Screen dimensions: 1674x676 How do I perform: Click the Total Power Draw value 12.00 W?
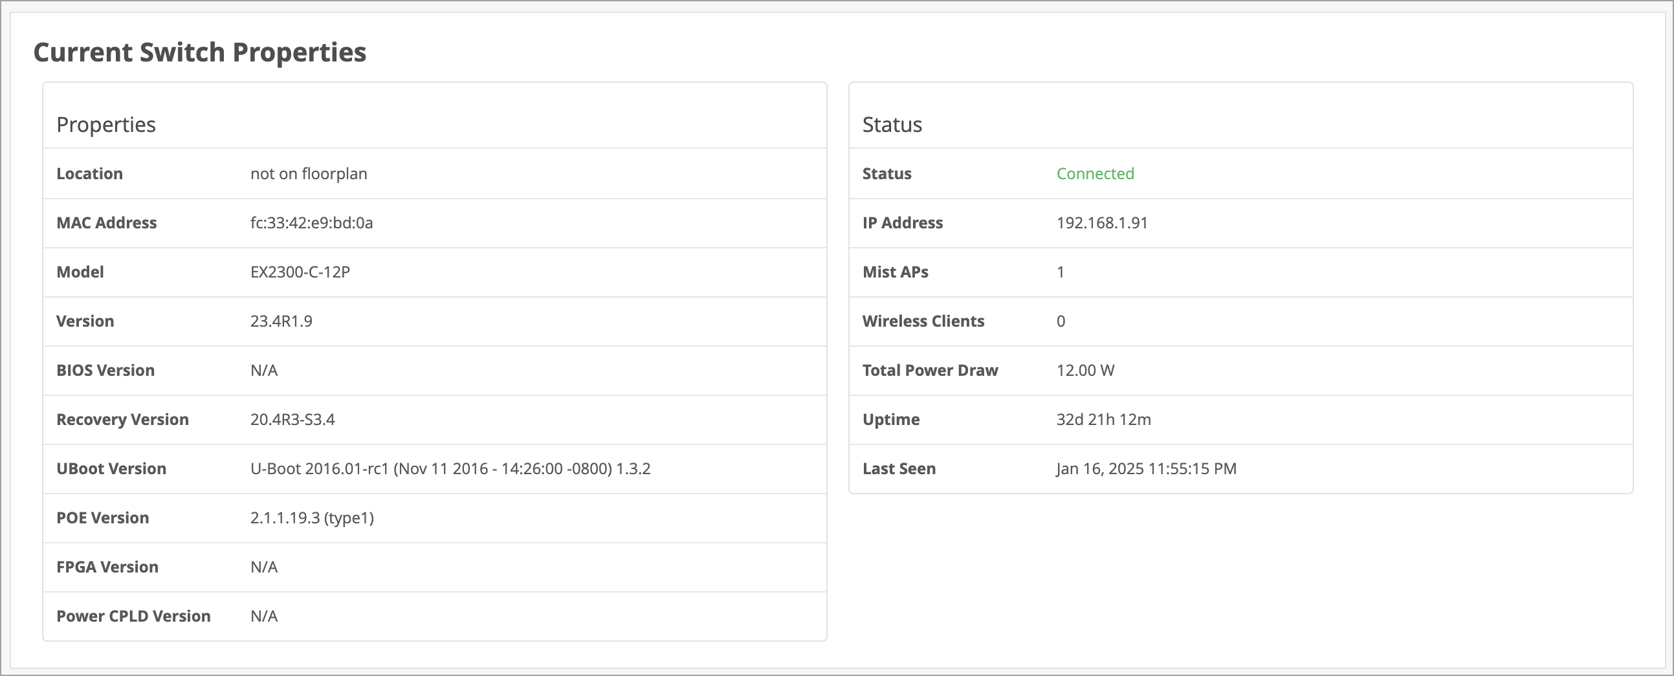click(x=1085, y=370)
